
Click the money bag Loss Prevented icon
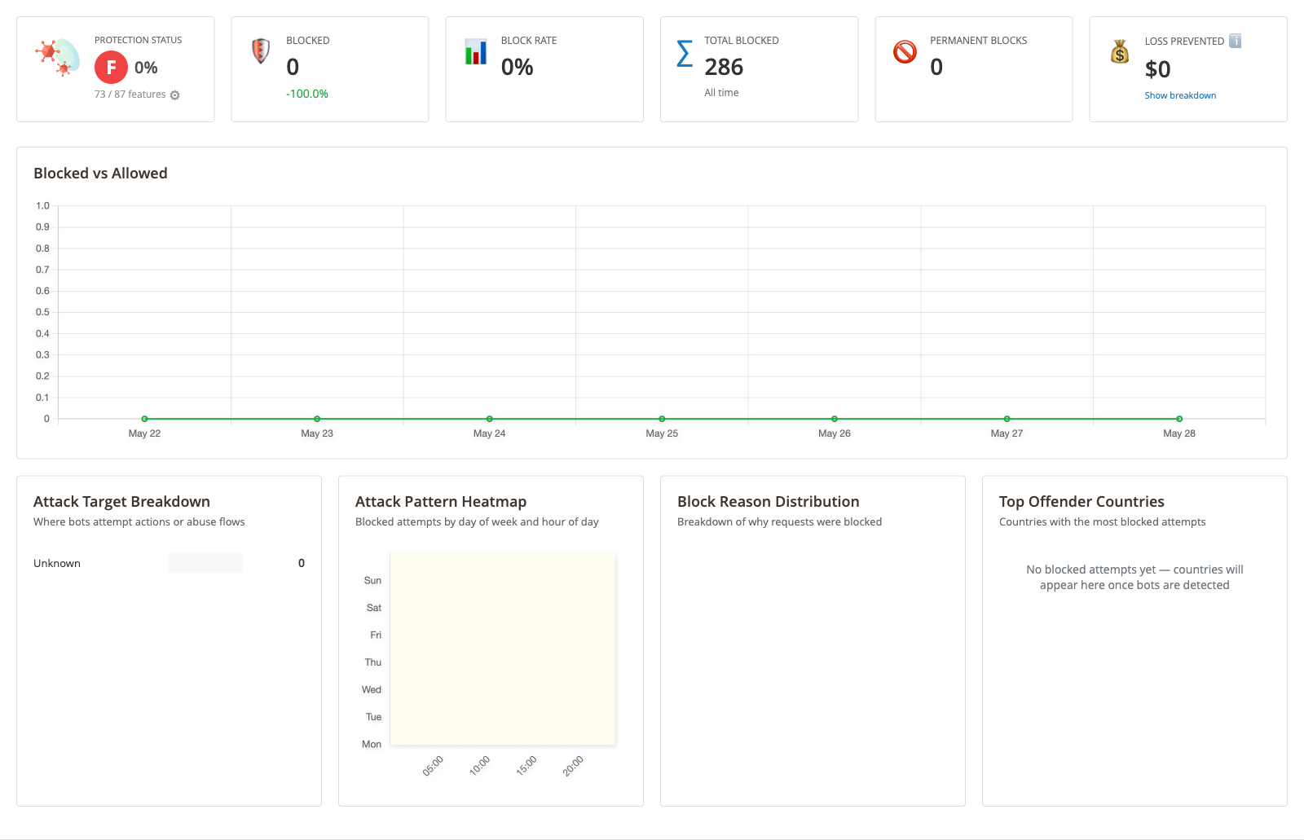(1120, 51)
